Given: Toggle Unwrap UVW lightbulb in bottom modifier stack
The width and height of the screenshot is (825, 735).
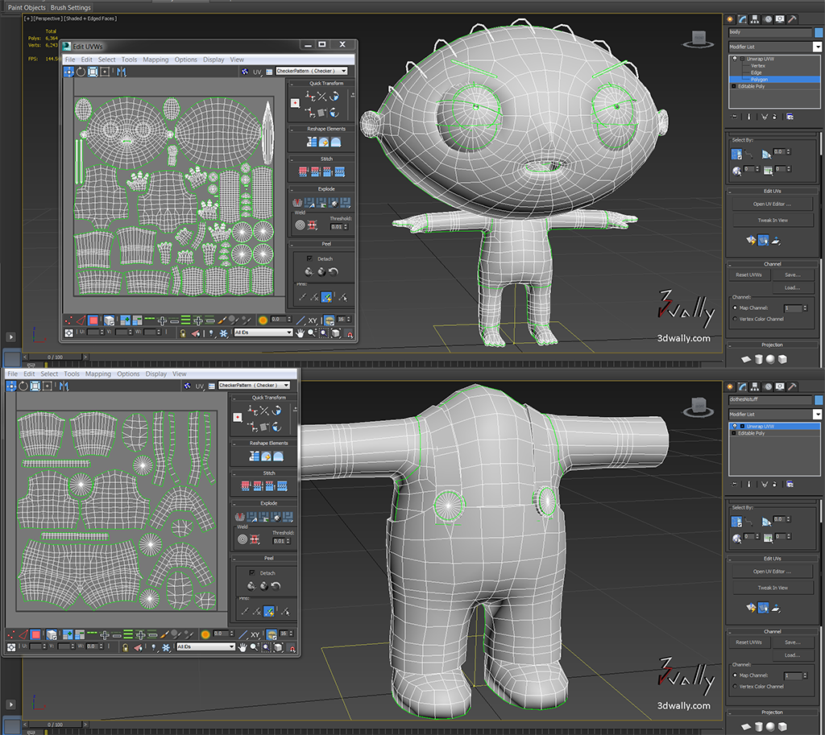Looking at the screenshot, I should pyautogui.click(x=735, y=426).
